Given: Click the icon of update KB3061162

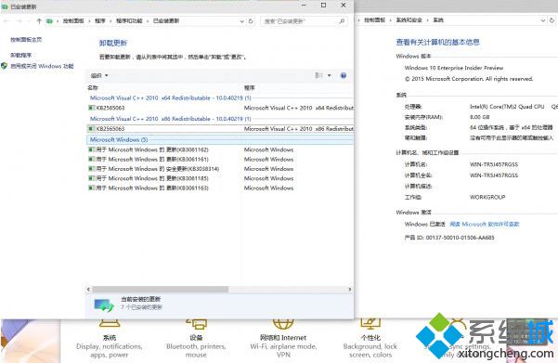Looking at the screenshot, I should click(92, 149).
